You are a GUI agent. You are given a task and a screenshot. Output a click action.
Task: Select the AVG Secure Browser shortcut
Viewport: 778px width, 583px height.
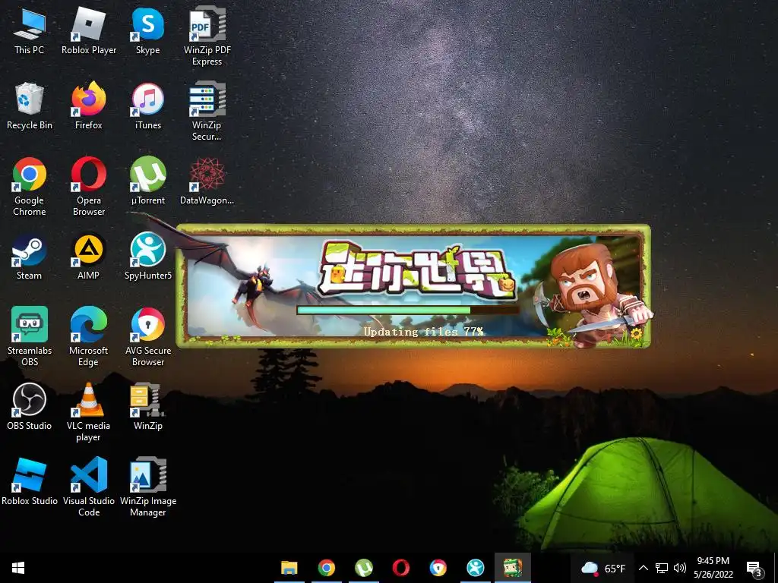[148, 337]
